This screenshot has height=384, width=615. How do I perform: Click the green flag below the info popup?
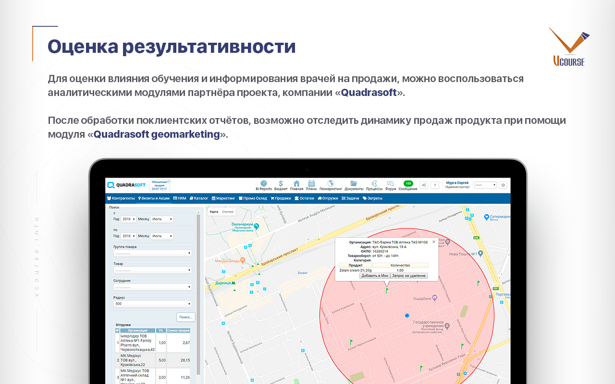coord(387,290)
